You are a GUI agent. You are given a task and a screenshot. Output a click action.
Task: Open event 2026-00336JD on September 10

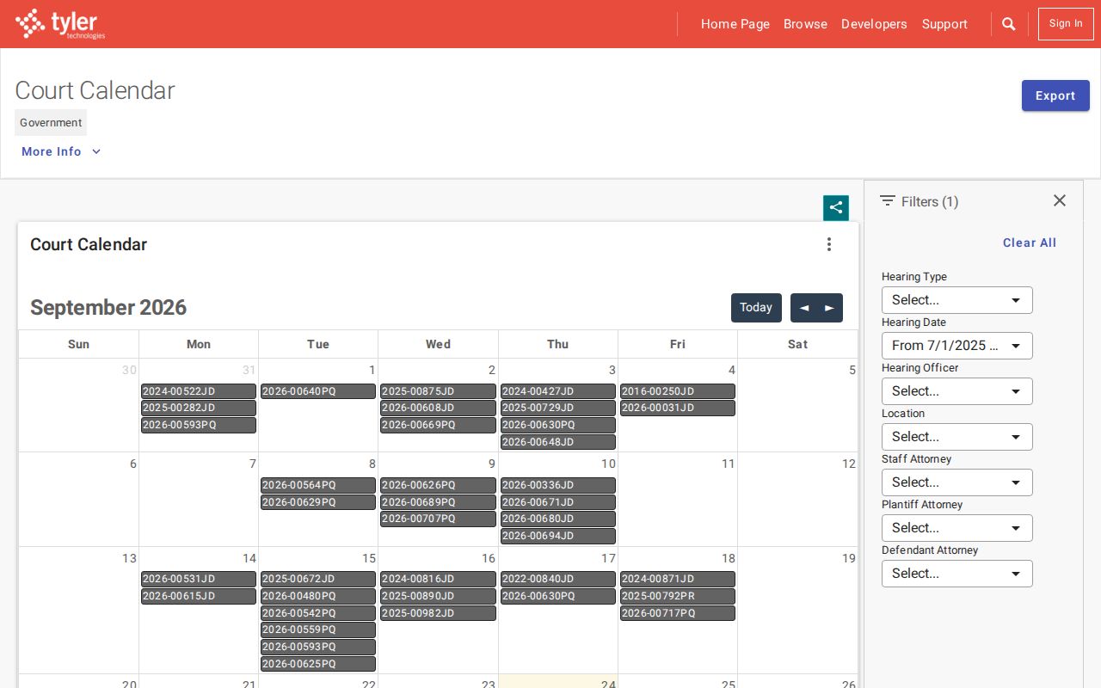(558, 485)
